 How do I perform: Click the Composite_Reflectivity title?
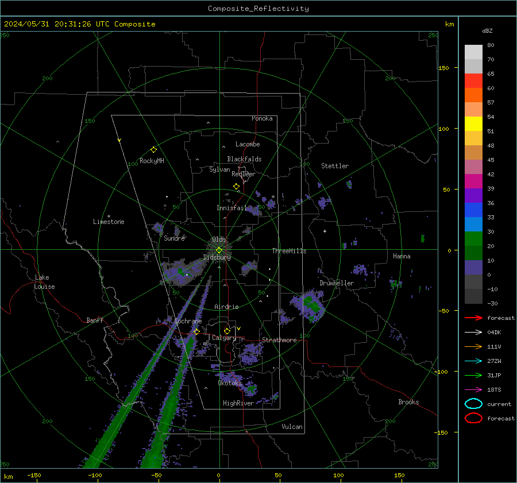pyautogui.click(x=258, y=9)
